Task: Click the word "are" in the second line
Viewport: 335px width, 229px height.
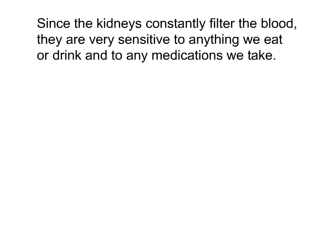Action: click(x=76, y=41)
